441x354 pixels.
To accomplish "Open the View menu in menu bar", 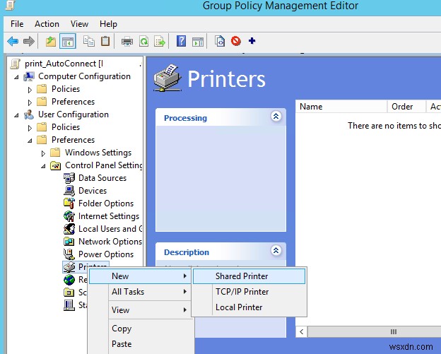I will pyautogui.click(x=79, y=24).
